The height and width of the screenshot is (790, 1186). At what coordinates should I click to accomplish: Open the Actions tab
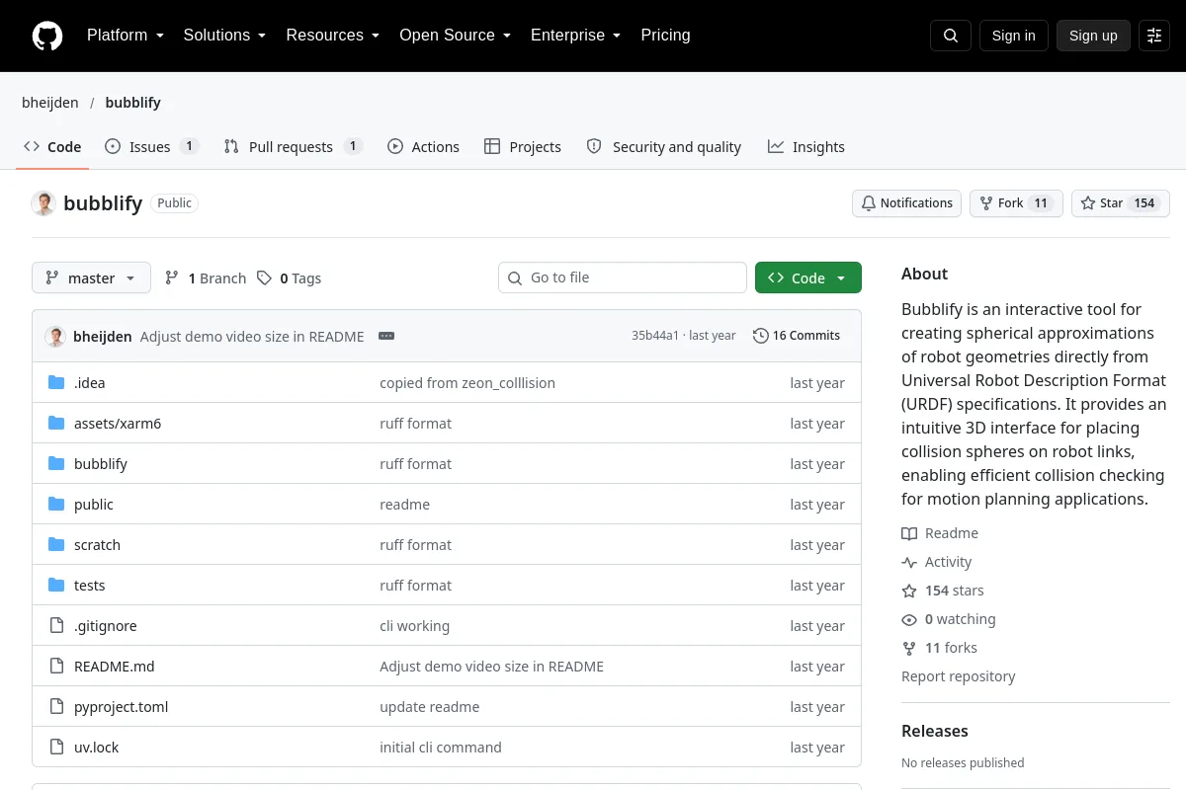pos(423,147)
